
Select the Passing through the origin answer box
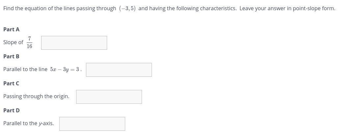109,97
